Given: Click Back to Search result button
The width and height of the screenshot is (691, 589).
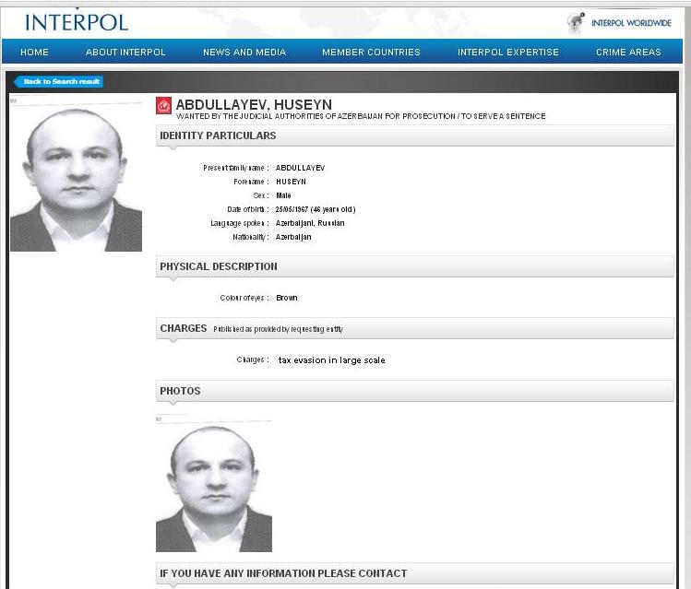Looking at the screenshot, I should [x=59, y=81].
